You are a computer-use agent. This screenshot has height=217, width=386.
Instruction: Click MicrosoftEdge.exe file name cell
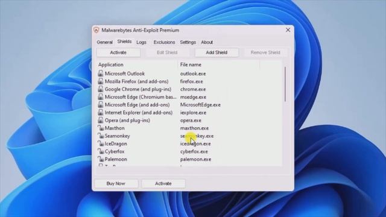(200, 105)
